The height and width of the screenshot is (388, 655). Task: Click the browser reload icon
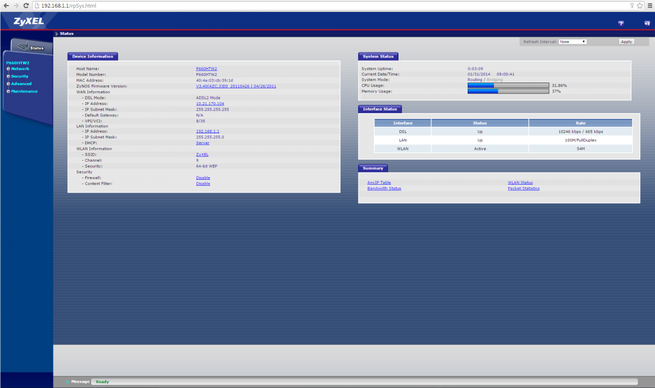tap(26, 5)
